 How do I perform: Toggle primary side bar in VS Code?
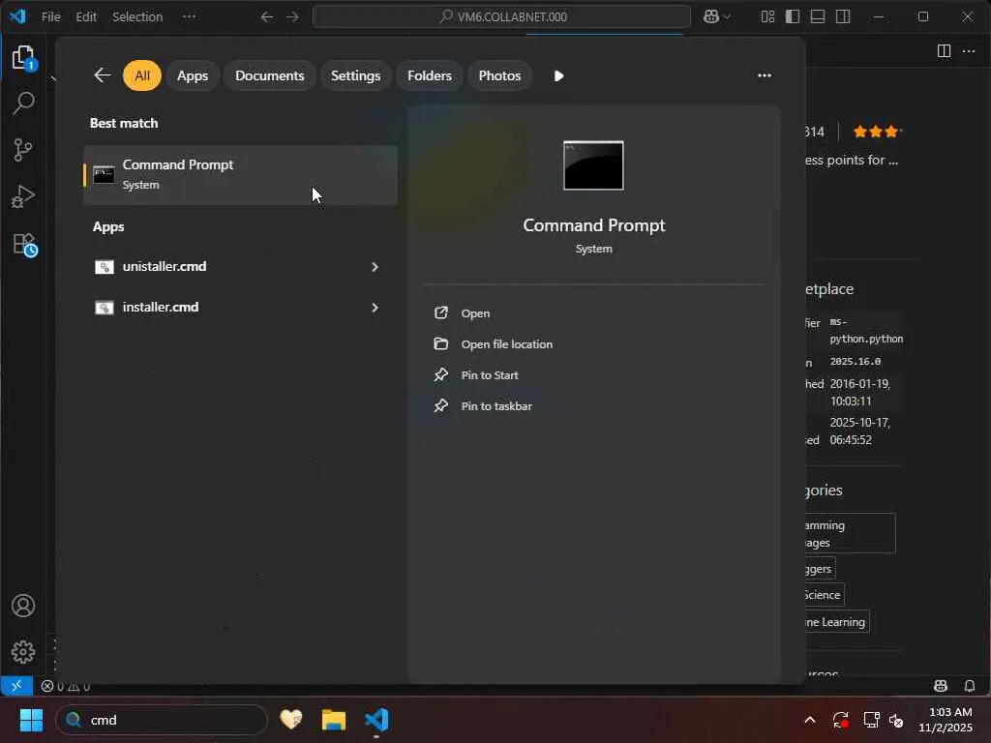793,17
